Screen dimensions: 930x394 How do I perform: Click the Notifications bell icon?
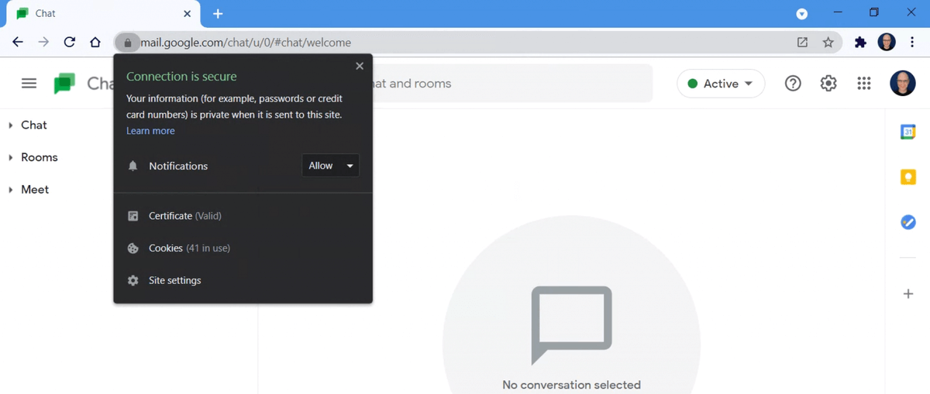tap(133, 166)
